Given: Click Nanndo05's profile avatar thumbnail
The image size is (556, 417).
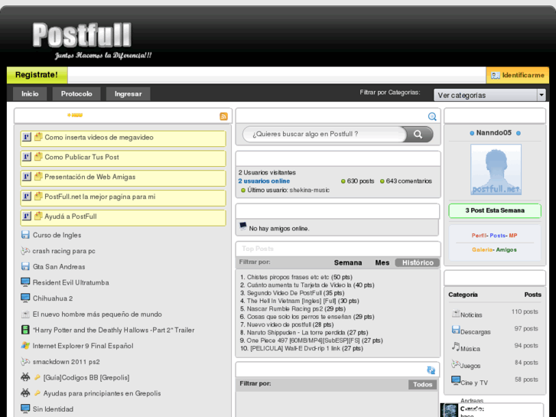Looking at the screenshot, I should 496,170.
